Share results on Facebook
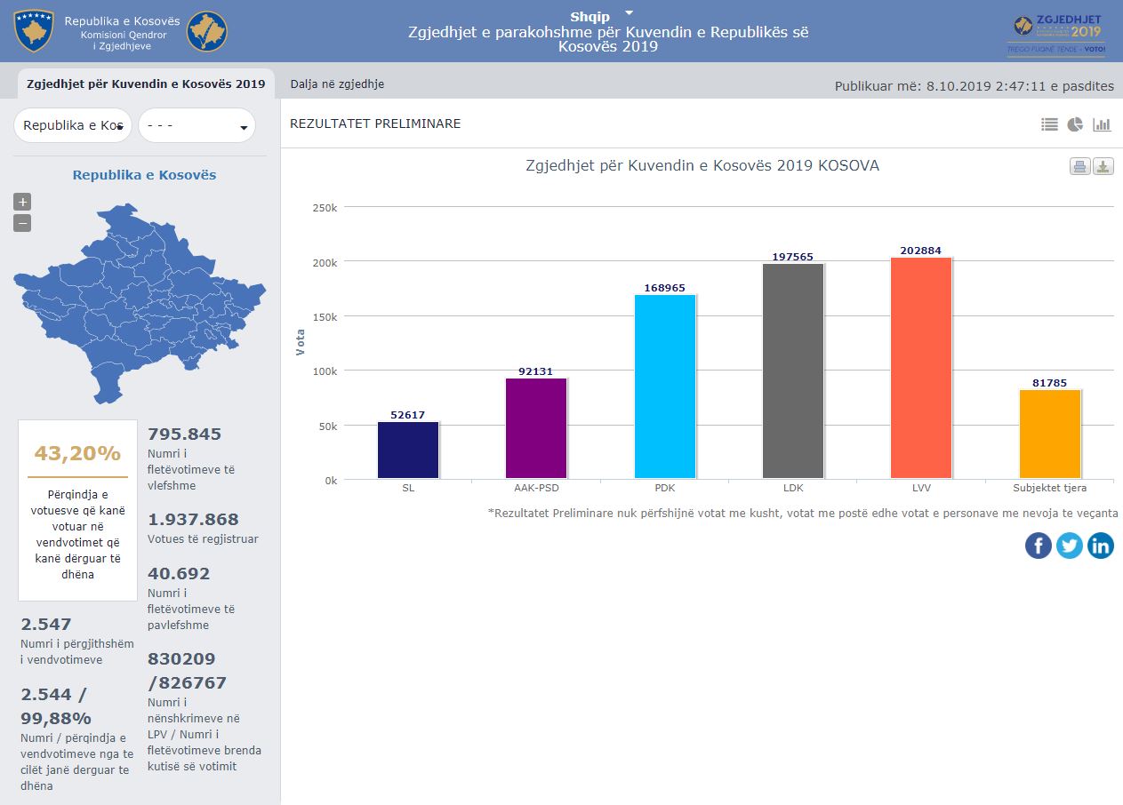Screen dimensions: 1123x805 coord(1038,545)
